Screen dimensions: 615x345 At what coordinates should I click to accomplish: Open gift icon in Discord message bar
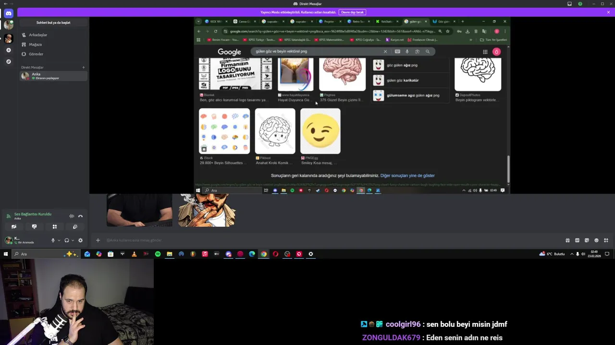click(x=567, y=241)
